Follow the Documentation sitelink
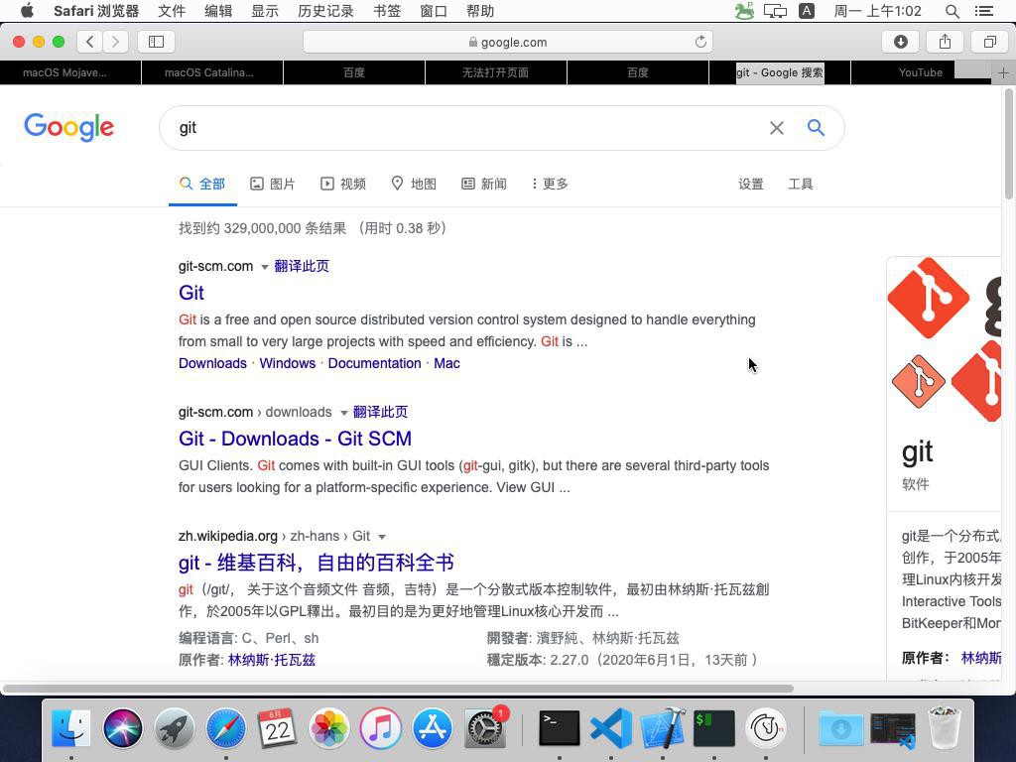1016x762 pixels. [x=374, y=363]
